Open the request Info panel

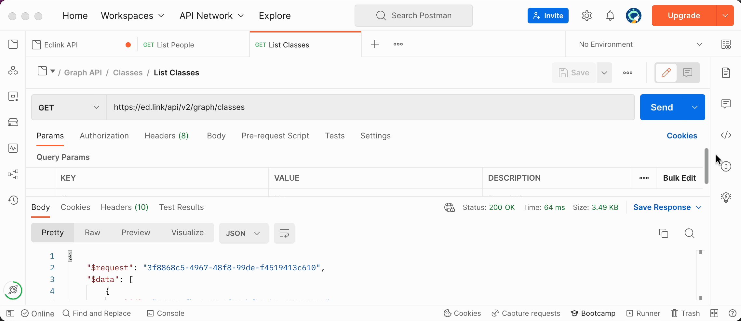coord(726,166)
